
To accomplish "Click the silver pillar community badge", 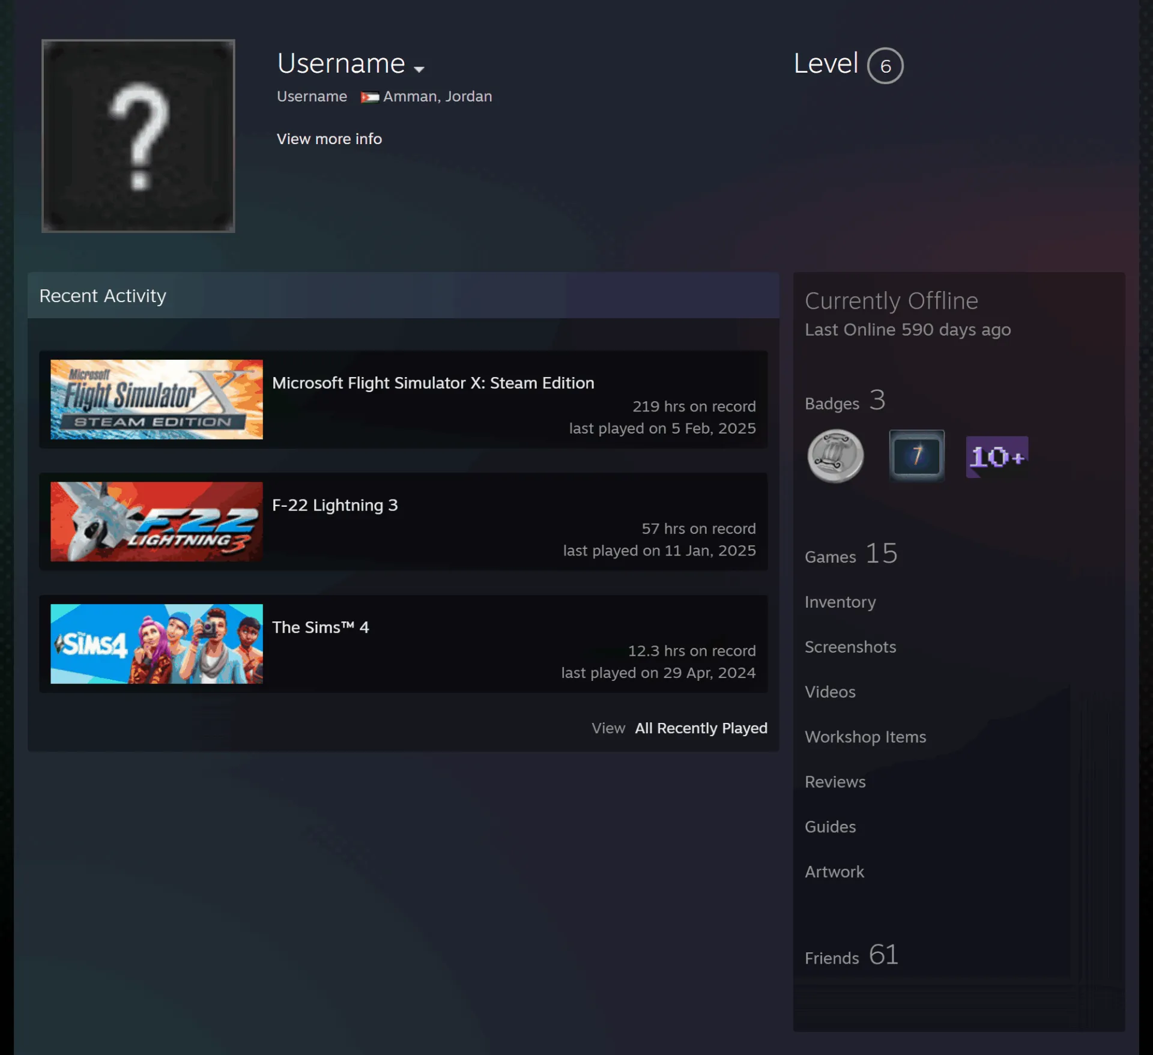I will pyautogui.click(x=835, y=456).
